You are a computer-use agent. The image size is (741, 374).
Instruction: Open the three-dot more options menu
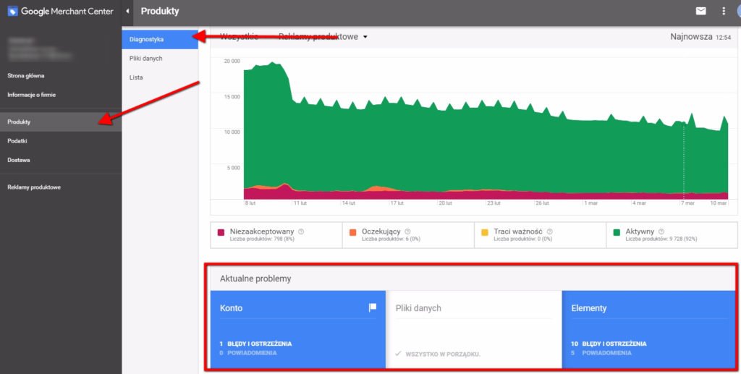tap(724, 11)
